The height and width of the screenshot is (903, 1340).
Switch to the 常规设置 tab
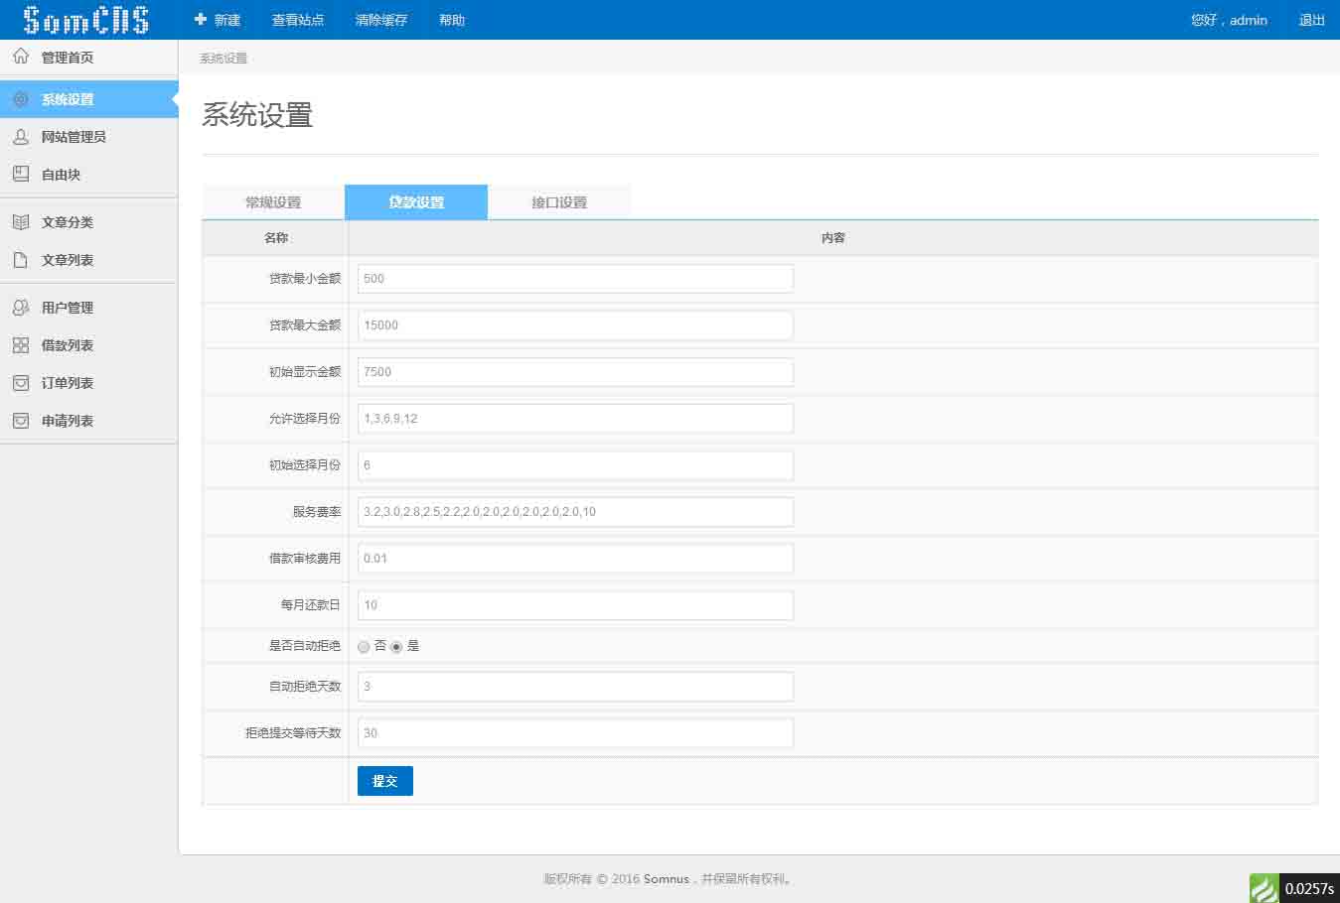click(x=273, y=202)
